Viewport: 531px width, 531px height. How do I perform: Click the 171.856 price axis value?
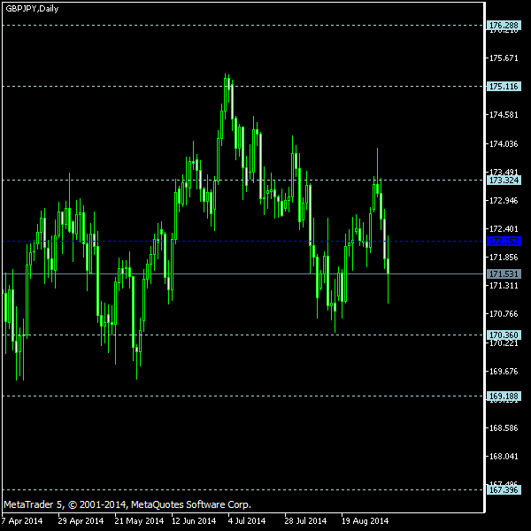point(504,258)
